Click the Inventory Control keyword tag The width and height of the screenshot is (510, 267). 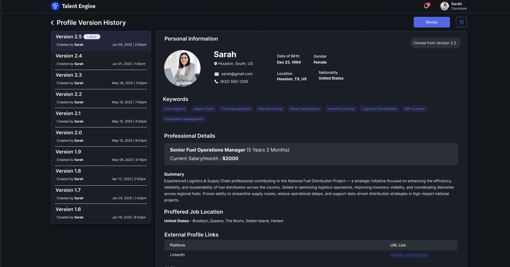341,109
